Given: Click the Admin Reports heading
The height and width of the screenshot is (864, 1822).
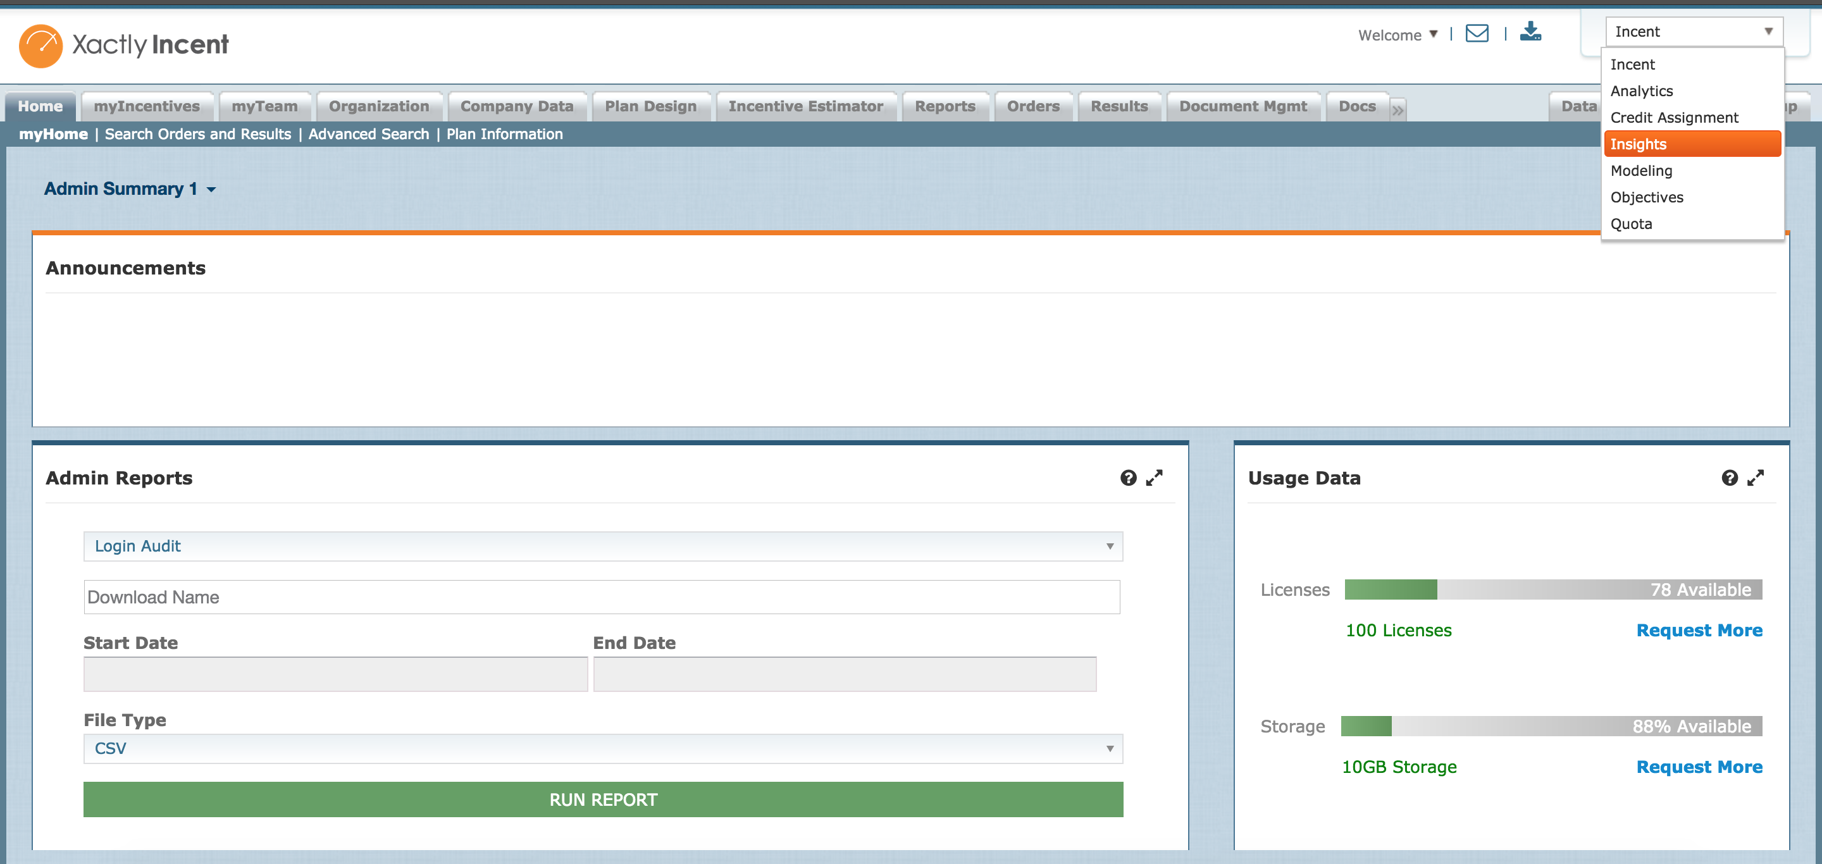Looking at the screenshot, I should [x=119, y=479].
